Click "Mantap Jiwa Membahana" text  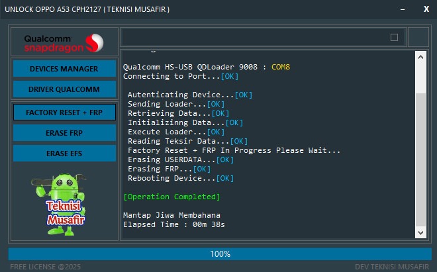171,215
